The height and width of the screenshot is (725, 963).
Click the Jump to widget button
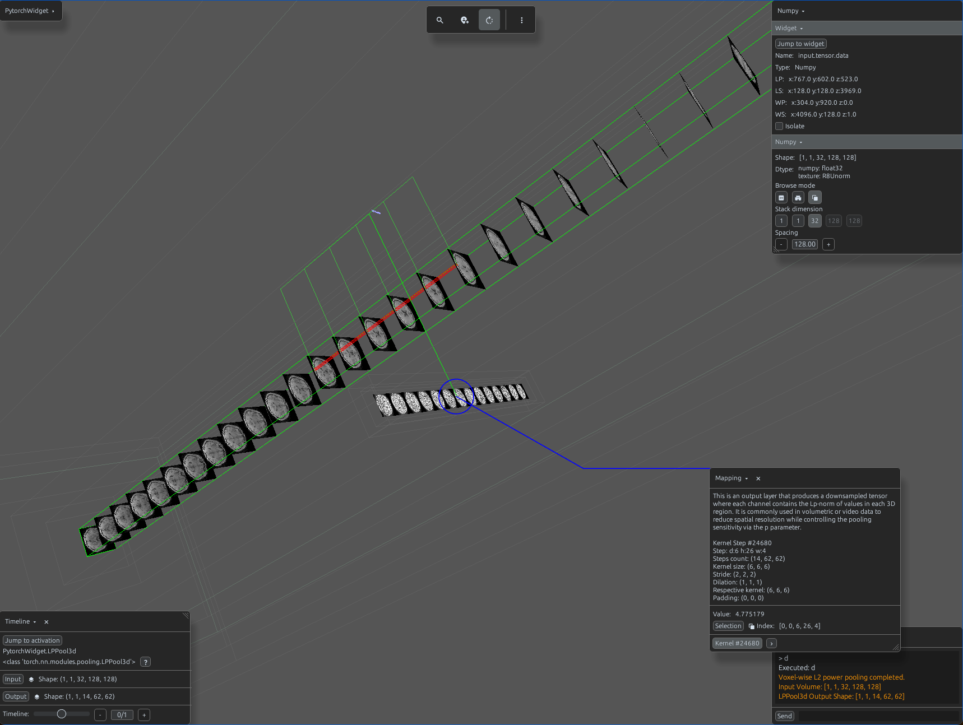tap(800, 44)
